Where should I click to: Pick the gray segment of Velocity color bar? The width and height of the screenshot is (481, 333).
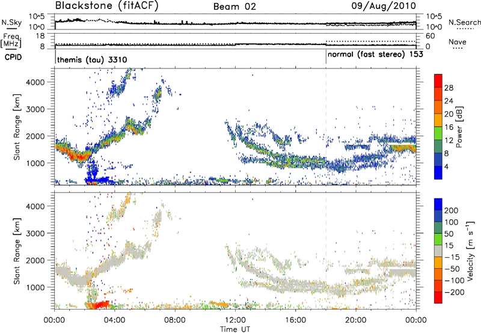point(438,251)
